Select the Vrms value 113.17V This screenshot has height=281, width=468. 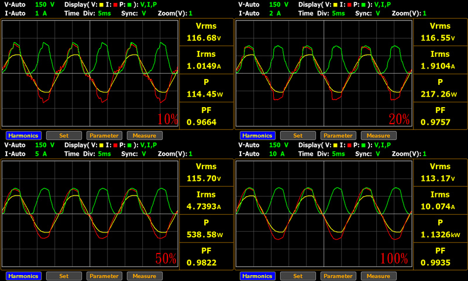(438, 179)
